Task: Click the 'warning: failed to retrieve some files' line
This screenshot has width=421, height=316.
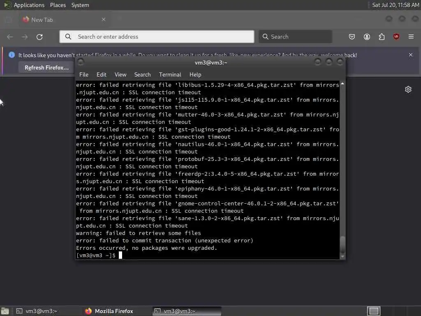Action: (x=138, y=233)
